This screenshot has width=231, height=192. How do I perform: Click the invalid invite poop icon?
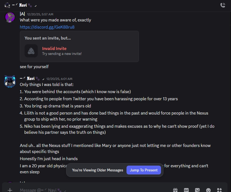point(31,51)
